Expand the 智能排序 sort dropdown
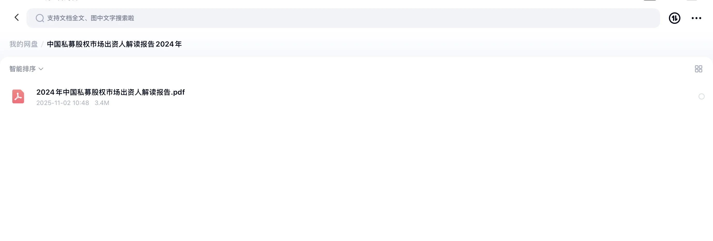Image resolution: width=713 pixels, height=241 pixels. 26,69
